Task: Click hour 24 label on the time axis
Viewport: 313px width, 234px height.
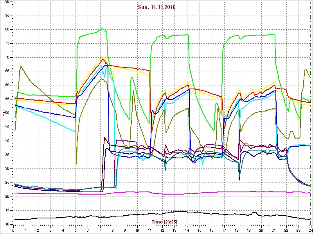Action: pos(310,230)
